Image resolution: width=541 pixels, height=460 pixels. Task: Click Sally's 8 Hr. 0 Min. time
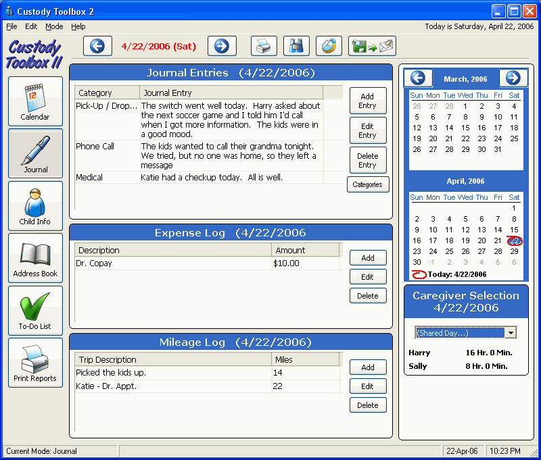(x=486, y=366)
